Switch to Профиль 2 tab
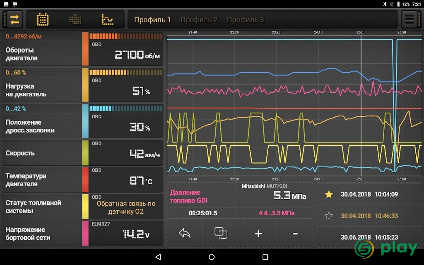Viewport: 424px width, 265px height. [x=199, y=20]
